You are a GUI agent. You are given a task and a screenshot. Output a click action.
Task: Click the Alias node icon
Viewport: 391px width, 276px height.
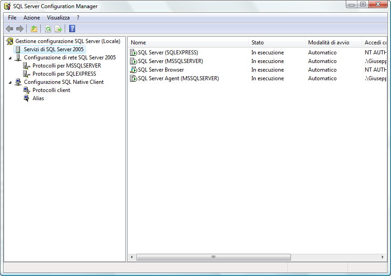(x=26, y=98)
